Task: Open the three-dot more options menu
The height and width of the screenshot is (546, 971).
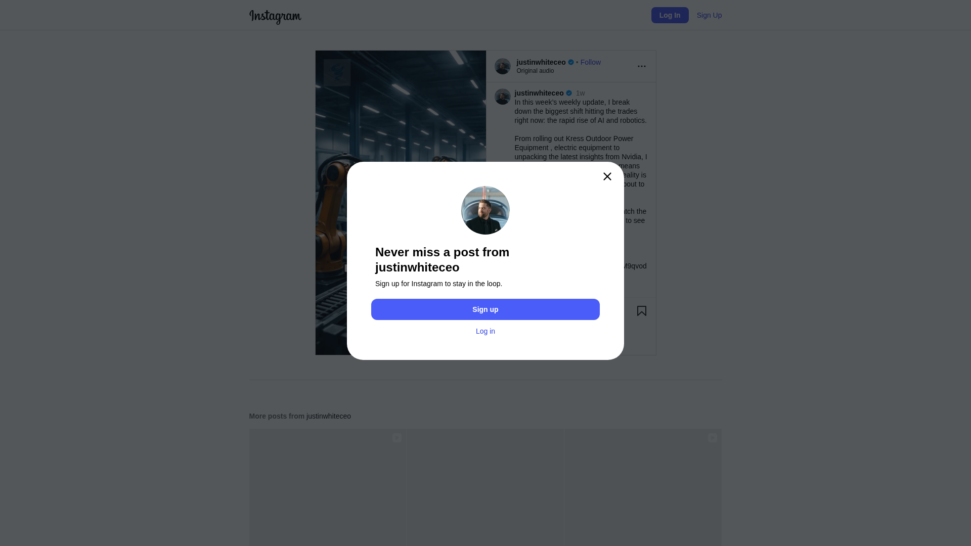Action: (641, 66)
